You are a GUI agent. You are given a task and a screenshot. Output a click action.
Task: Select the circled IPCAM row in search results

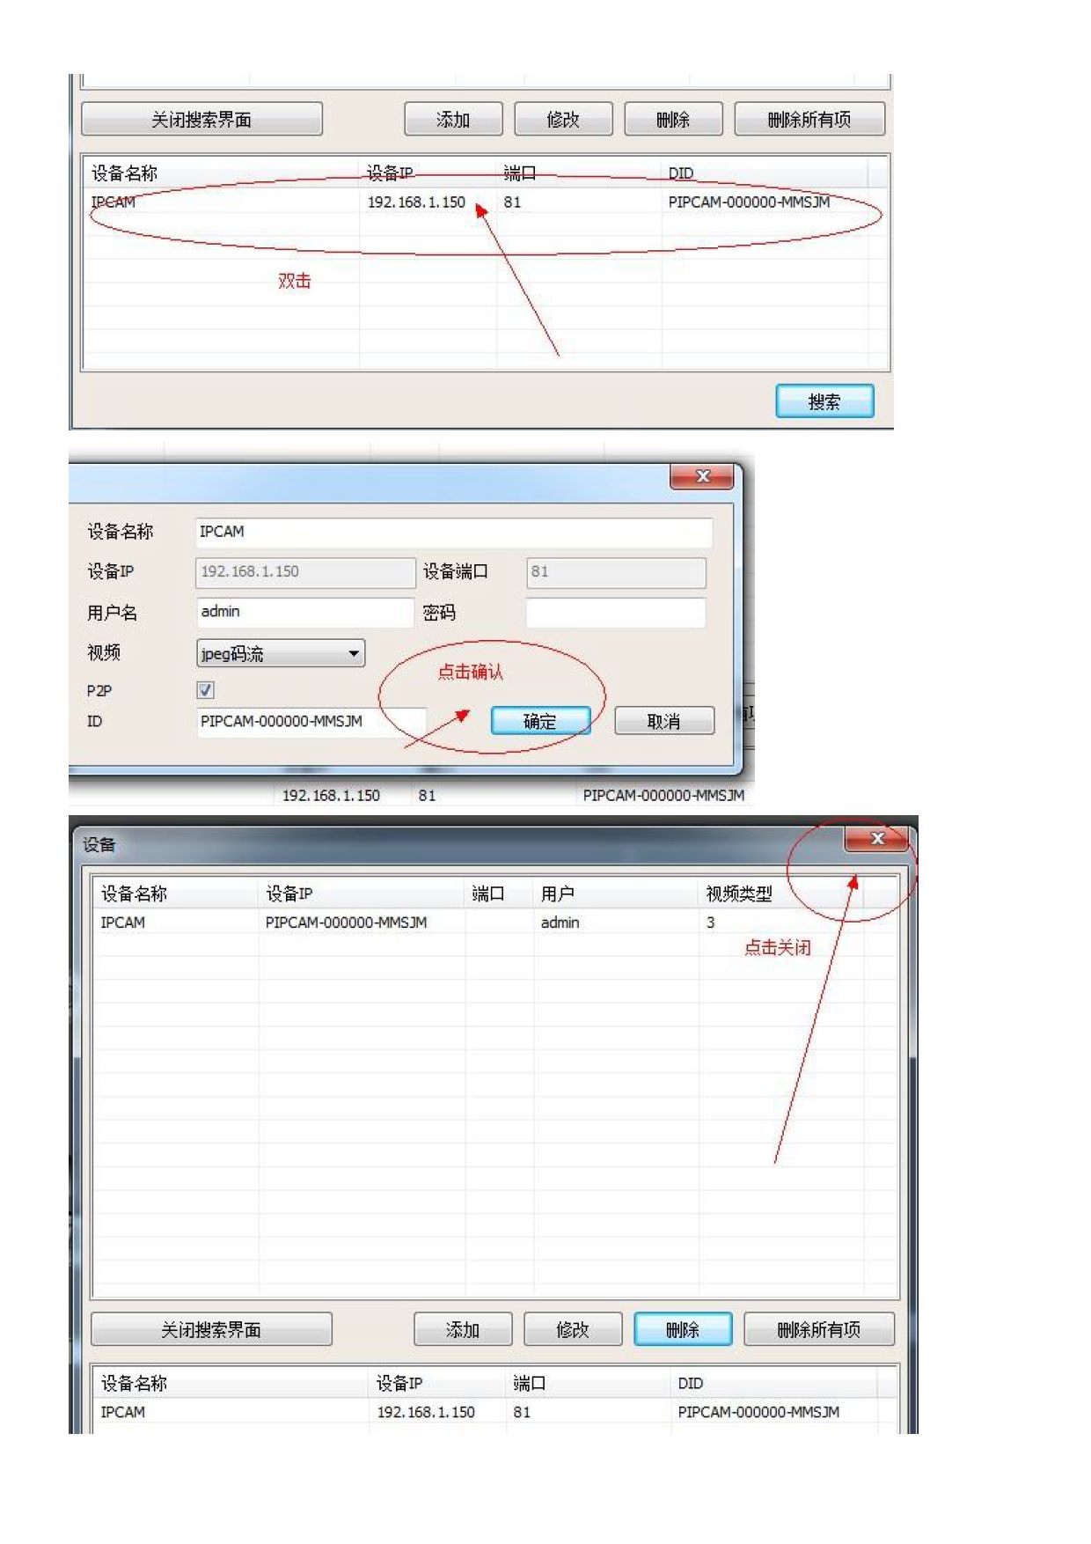pyautogui.click(x=484, y=202)
